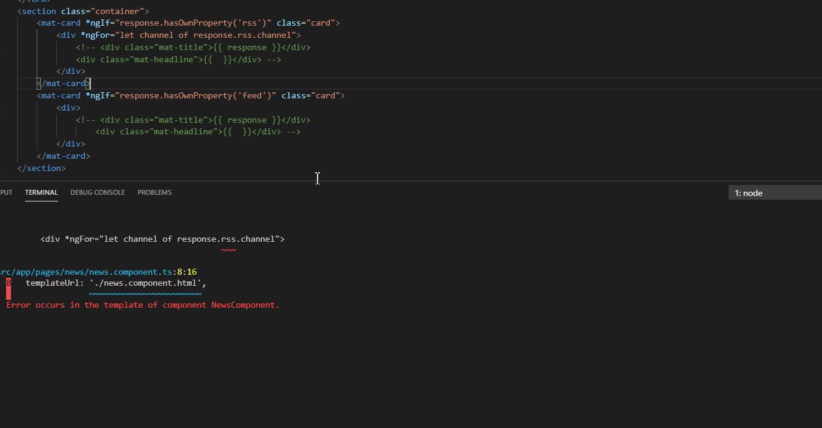822x428 pixels.
Task: Click the plain div tag under feed card
Action: point(68,108)
